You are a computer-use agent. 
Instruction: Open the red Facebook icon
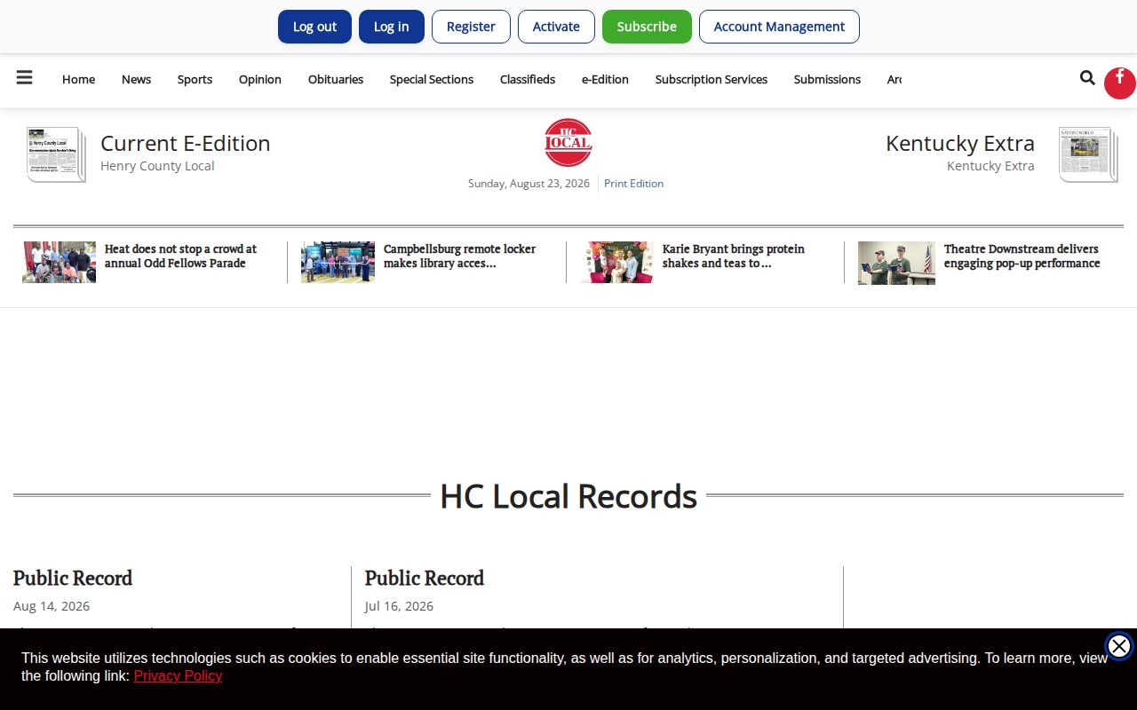click(x=1119, y=83)
